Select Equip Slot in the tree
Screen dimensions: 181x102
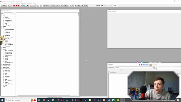coord(7,33)
